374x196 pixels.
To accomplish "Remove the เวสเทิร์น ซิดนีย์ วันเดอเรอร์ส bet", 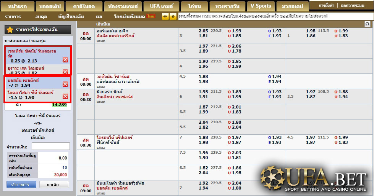I will tap(65, 60).
